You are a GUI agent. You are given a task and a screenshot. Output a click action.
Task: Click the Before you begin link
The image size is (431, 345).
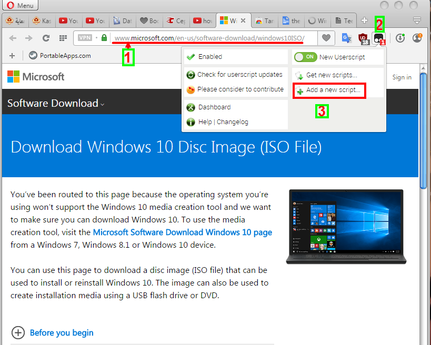[62, 333]
